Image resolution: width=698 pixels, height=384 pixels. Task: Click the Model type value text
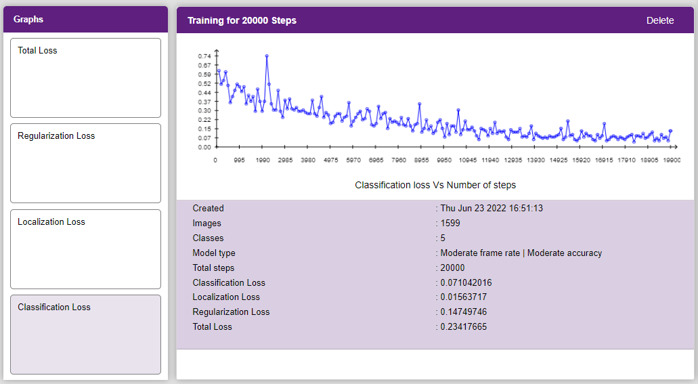click(x=521, y=253)
